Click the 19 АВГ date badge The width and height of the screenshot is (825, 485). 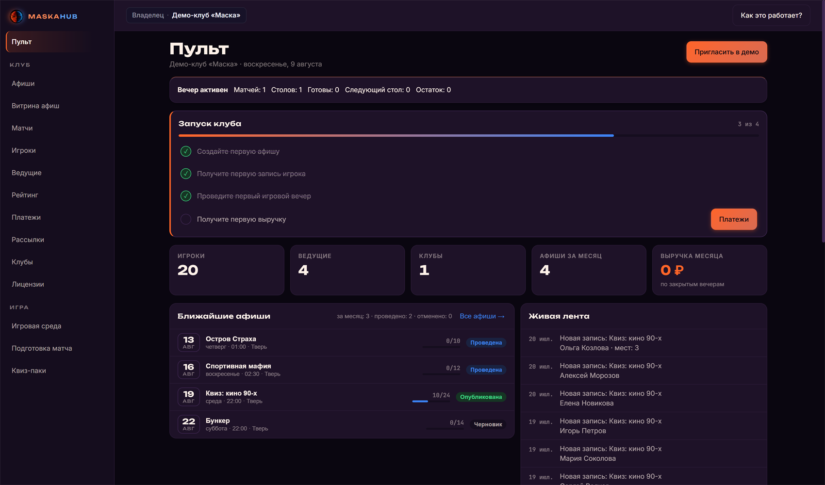(189, 397)
